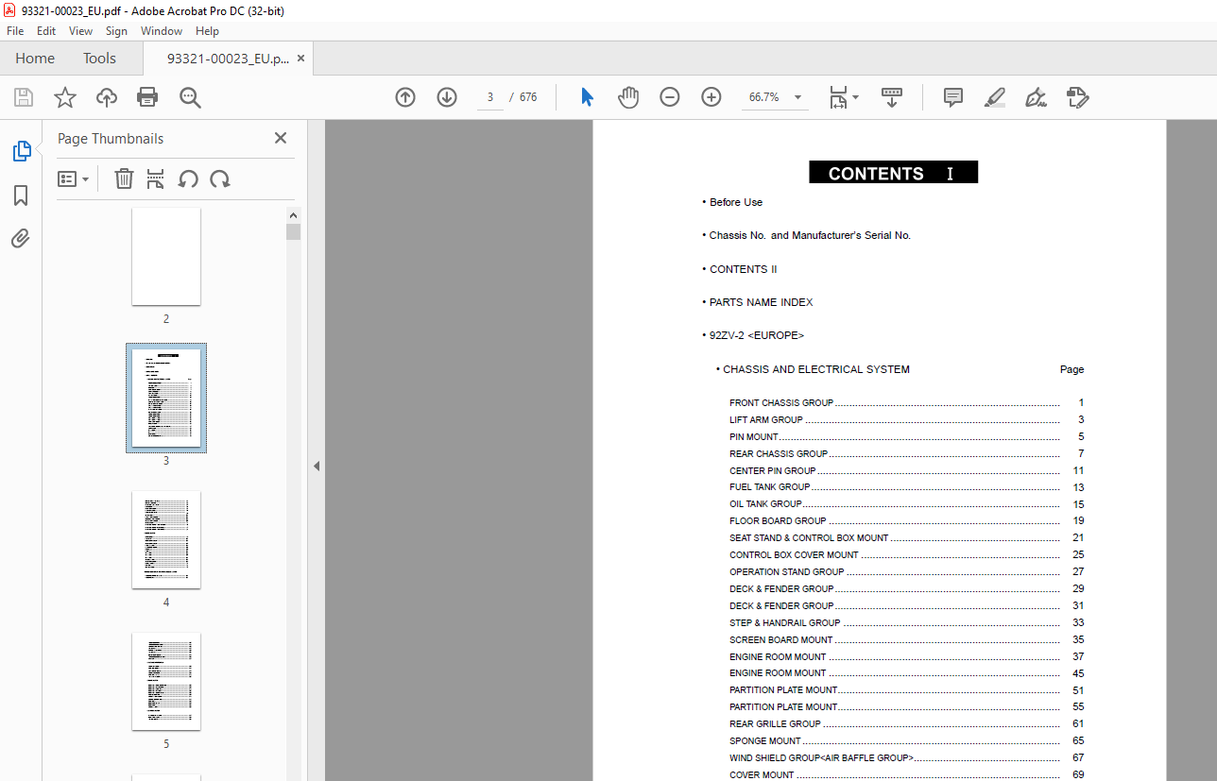Click the upload to cloud icon
This screenshot has height=781, width=1217.
click(x=107, y=97)
